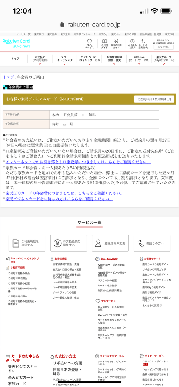Open メールアドレスの変更 link
This screenshot has height=387, width=179.
click(65, 293)
